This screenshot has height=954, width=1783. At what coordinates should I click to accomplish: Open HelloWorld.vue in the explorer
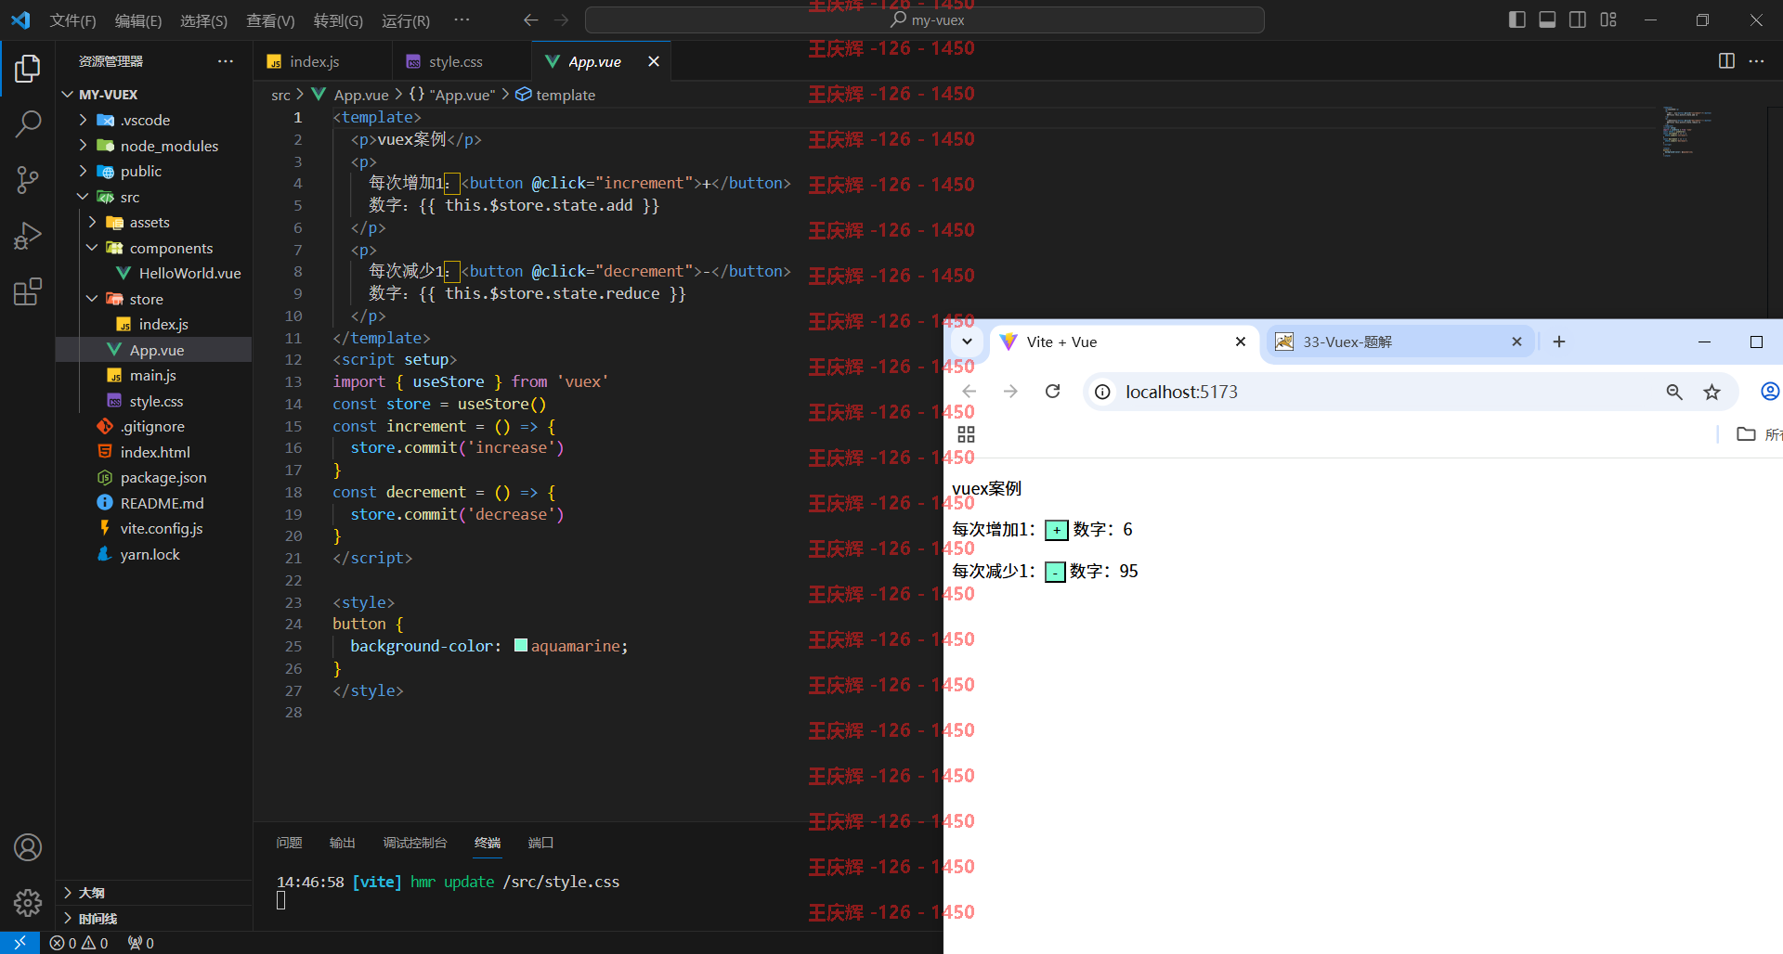pyautogui.click(x=189, y=273)
